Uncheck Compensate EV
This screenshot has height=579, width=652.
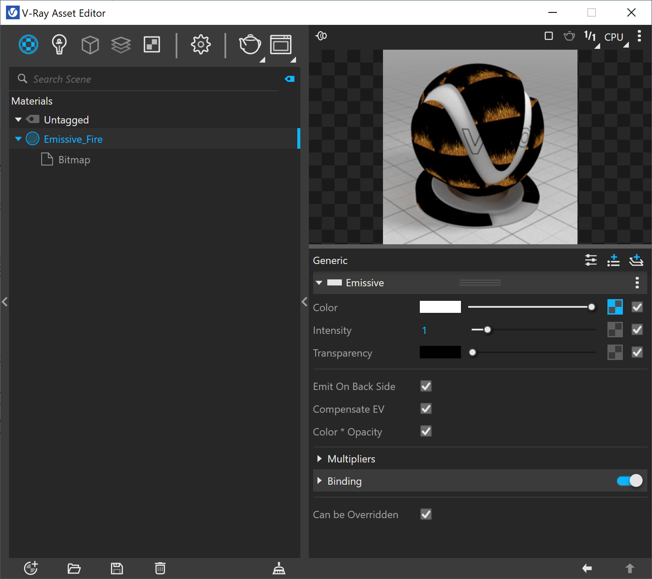tap(426, 409)
